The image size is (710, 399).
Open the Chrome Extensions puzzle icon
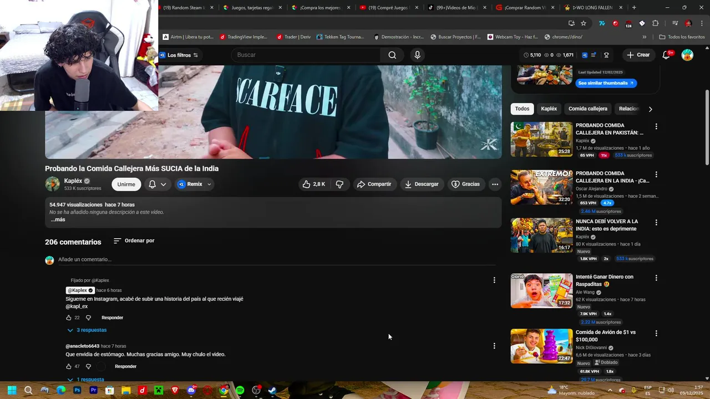tap(655, 23)
